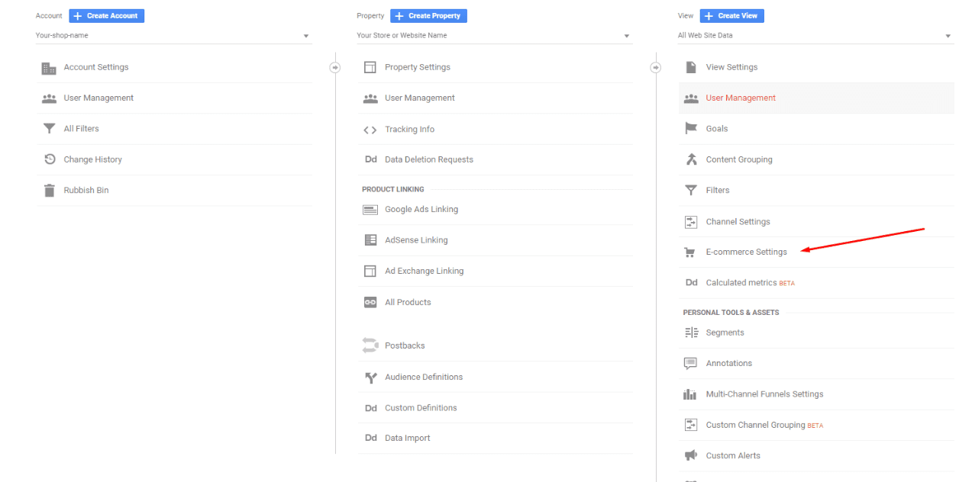The height and width of the screenshot is (482, 959).
Task: Open Google Ads Linking menu item
Action: [x=421, y=210]
